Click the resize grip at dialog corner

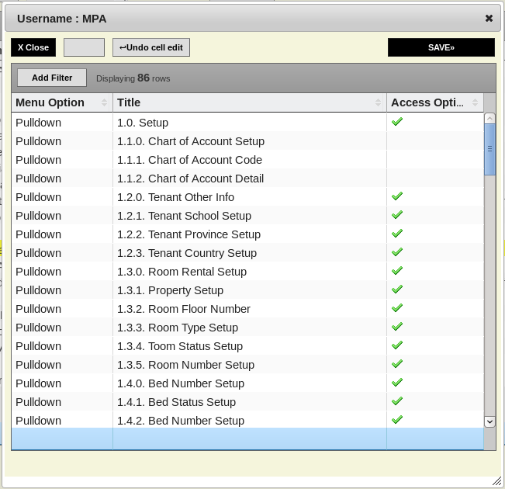pos(496,481)
